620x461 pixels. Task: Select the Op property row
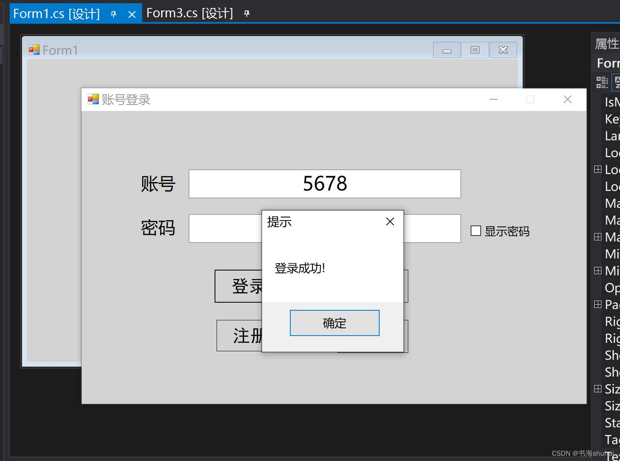tap(611, 288)
